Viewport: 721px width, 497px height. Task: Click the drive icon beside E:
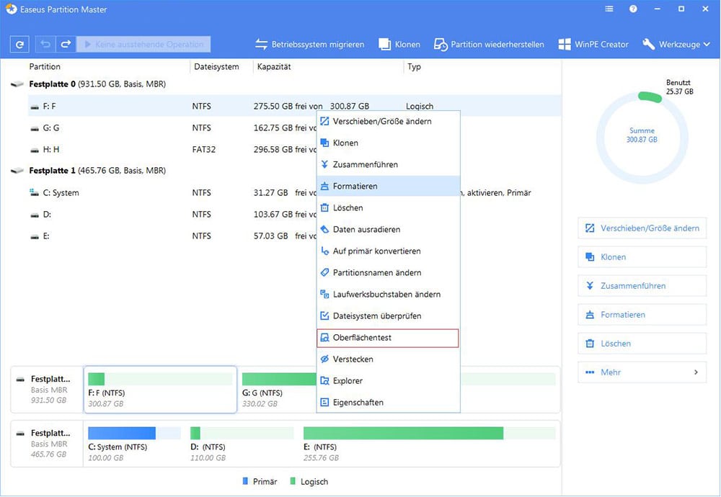point(35,236)
